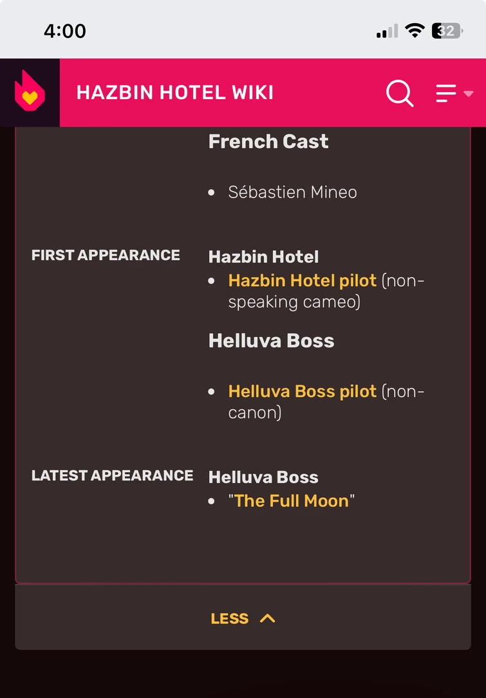Open the Hazbin Hotel pilot link

click(302, 280)
